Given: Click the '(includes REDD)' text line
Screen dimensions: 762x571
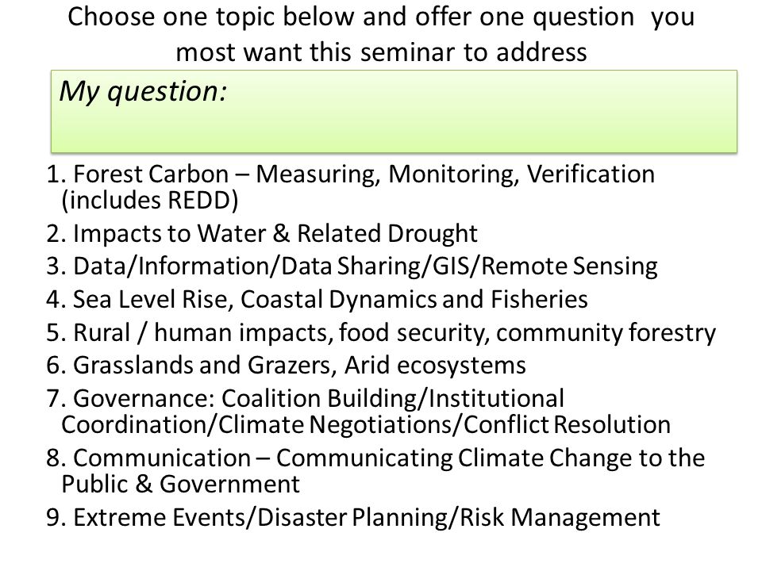Looking at the screenshot, I should tap(150, 200).
